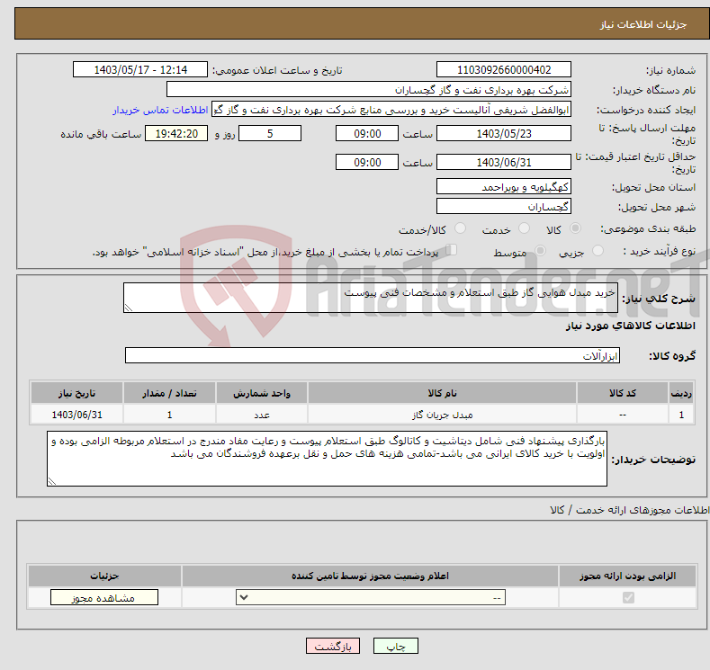
Task: Click the announcement date field 1403/05/17 - 12:14
Action: click(140, 69)
